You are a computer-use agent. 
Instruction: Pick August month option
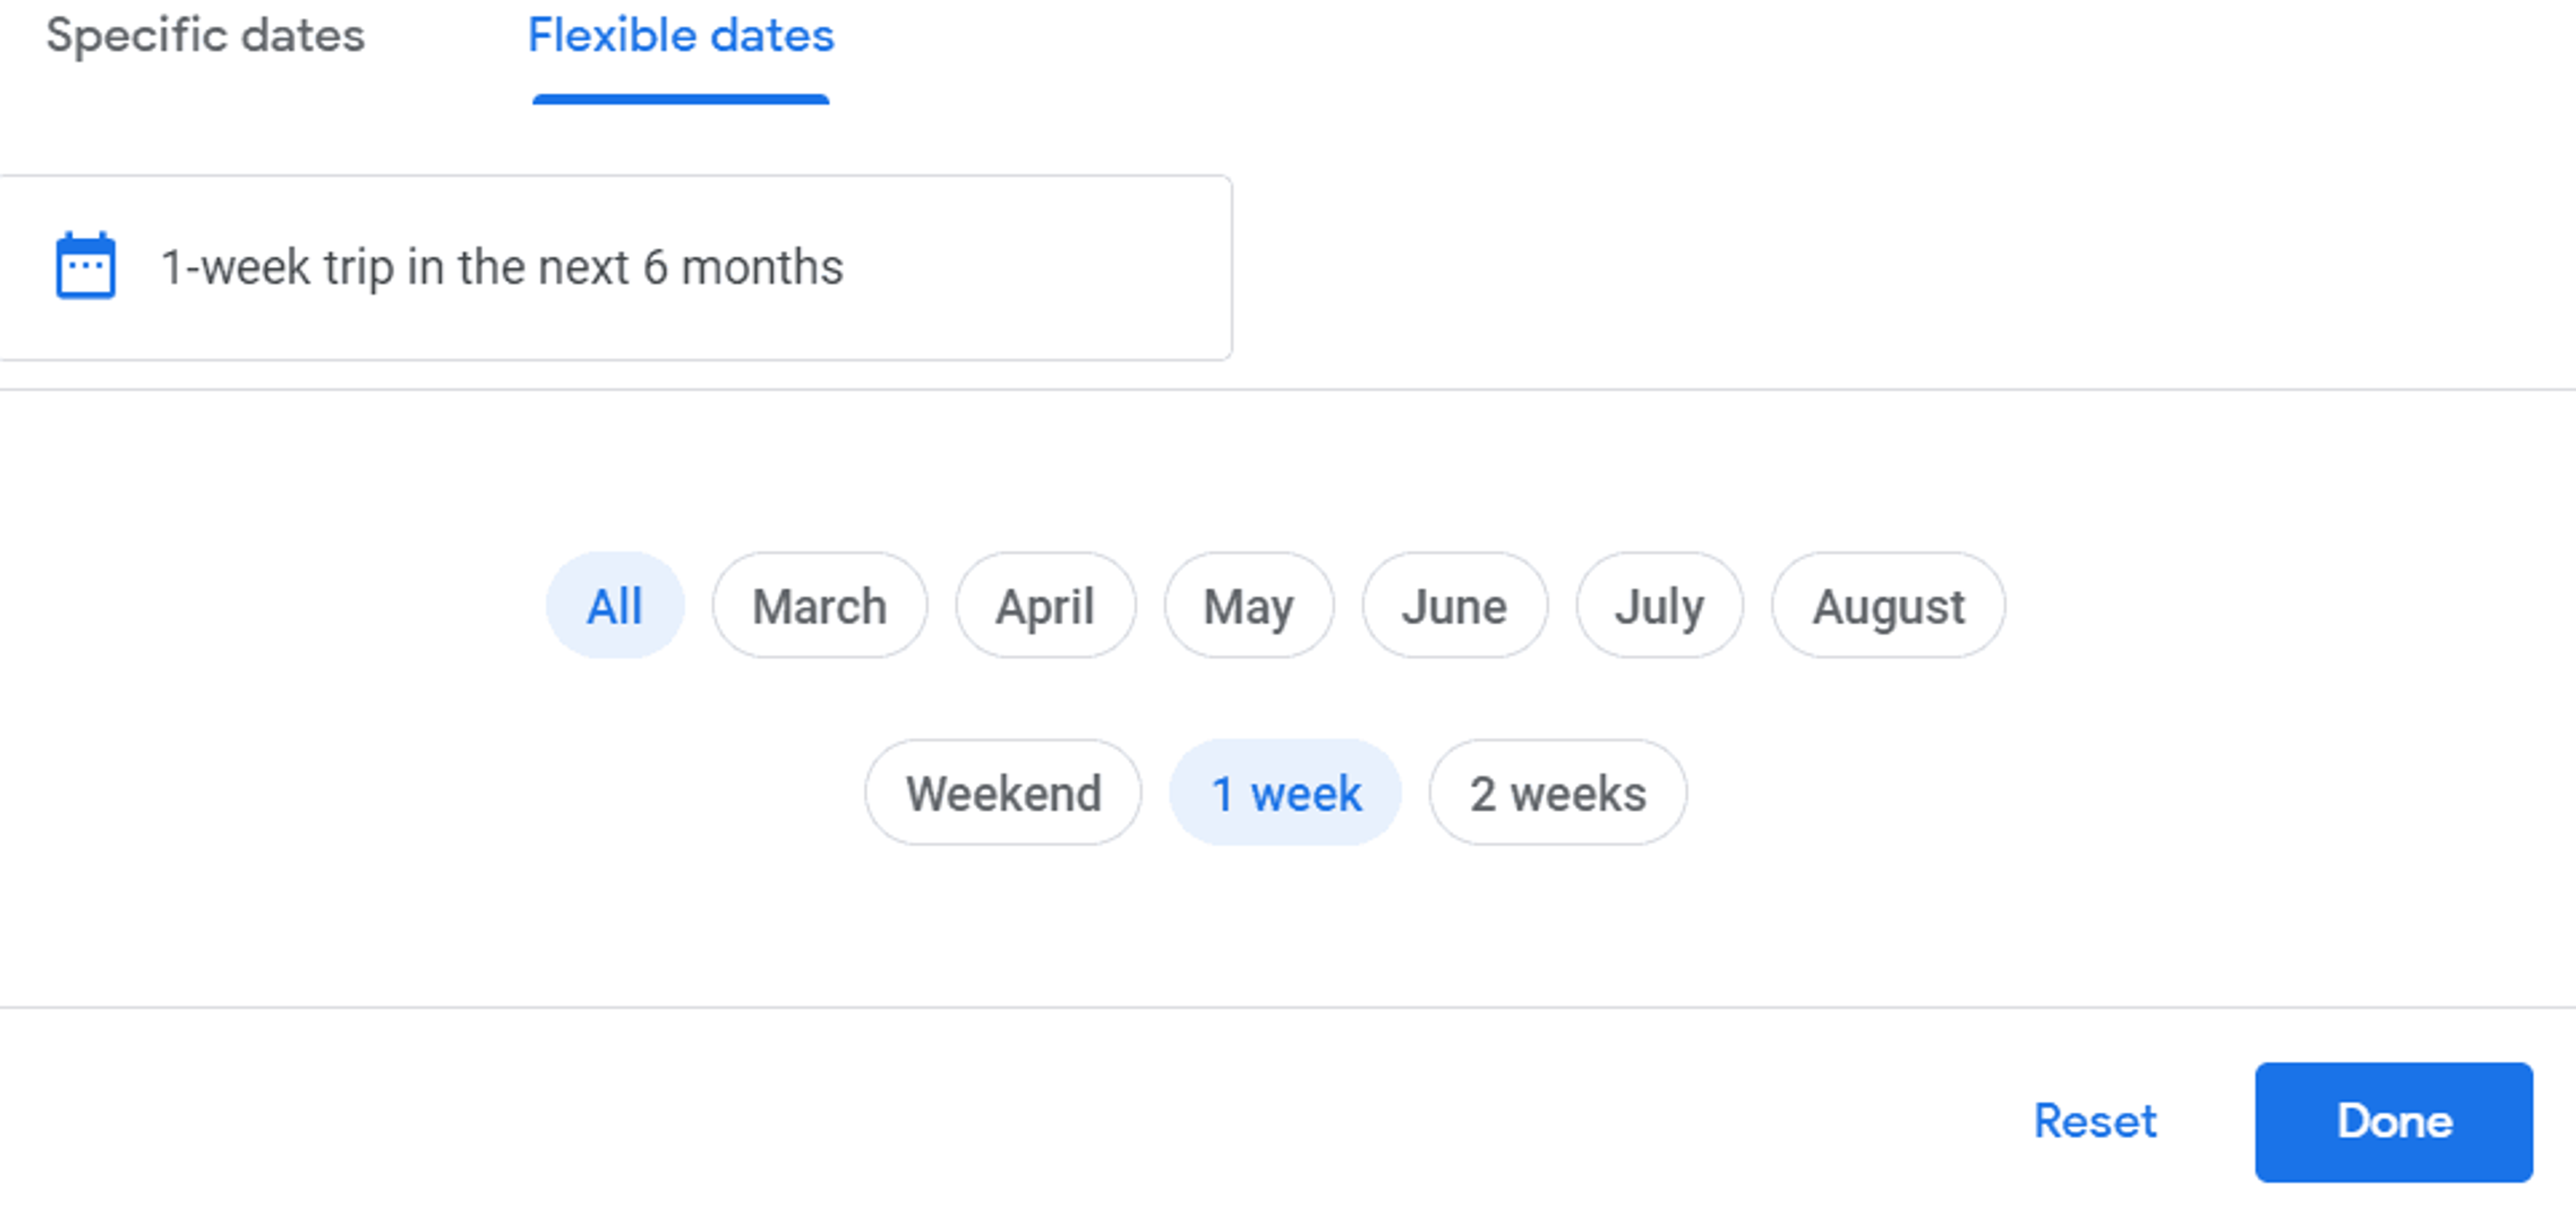(x=1888, y=605)
